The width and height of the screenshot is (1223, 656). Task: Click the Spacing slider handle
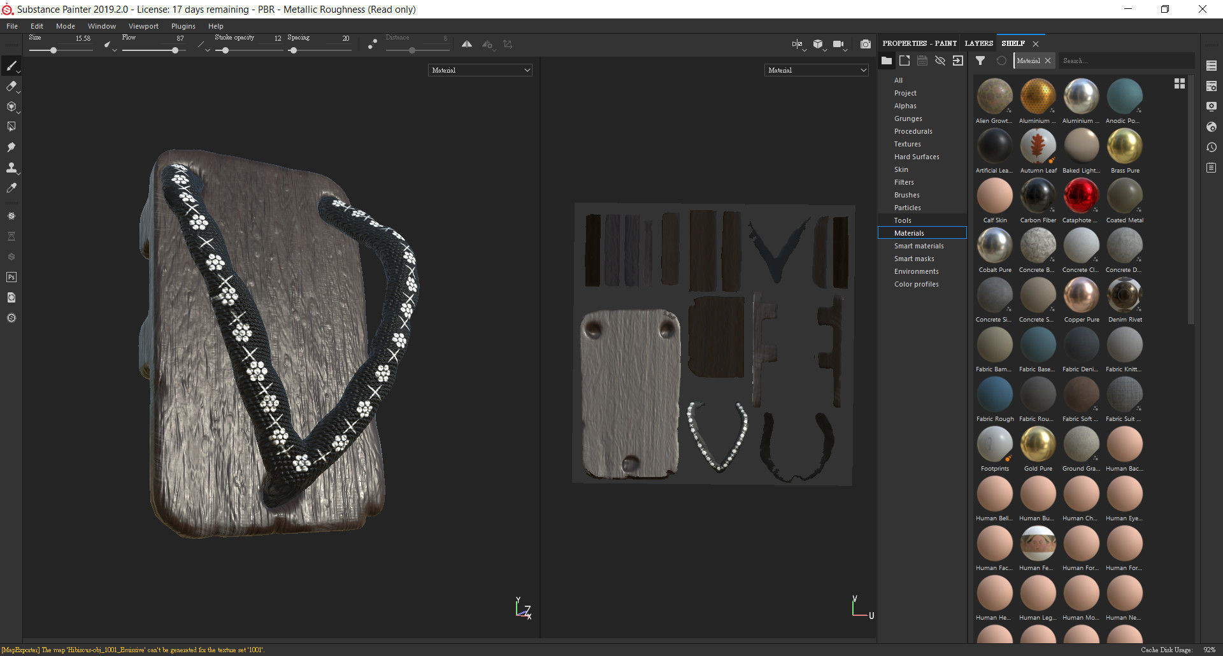293,50
